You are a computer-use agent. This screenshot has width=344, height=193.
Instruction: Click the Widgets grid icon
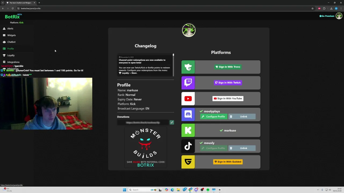(x=4, y=35)
